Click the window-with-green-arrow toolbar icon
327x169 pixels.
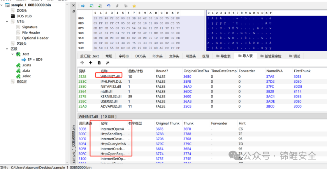(x=91, y=6)
